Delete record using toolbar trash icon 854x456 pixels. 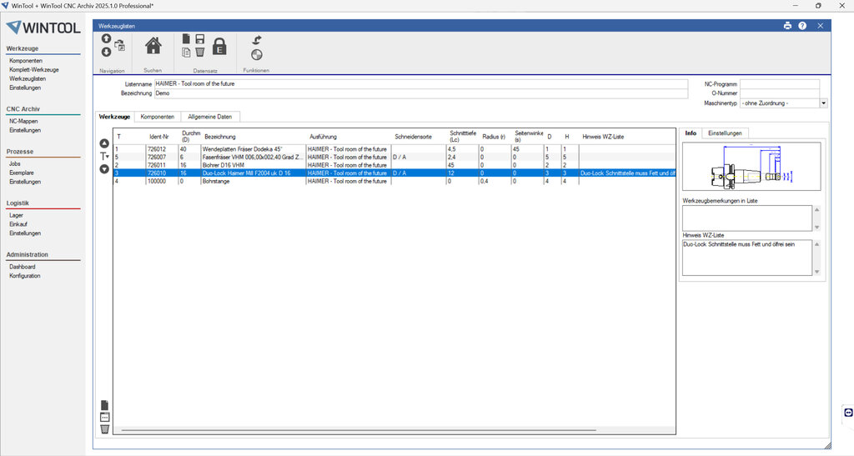click(200, 53)
